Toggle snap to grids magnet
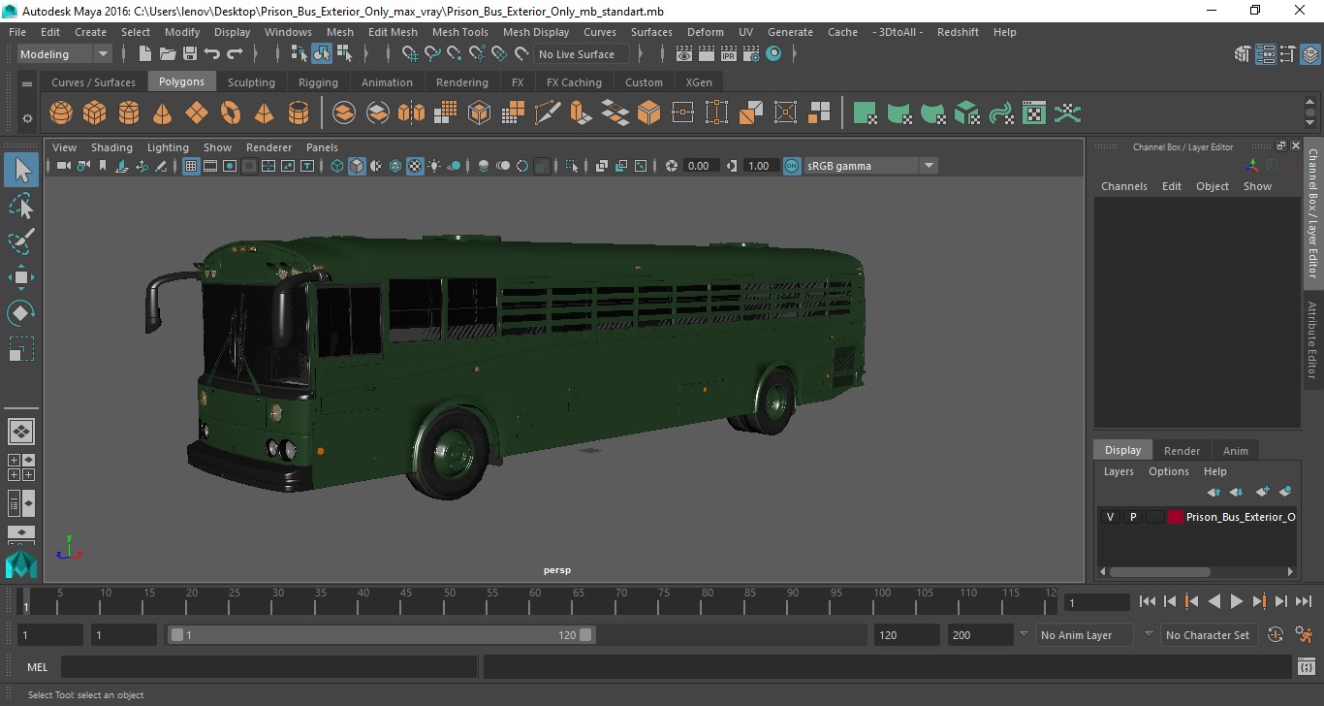Image resolution: width=1324 pixels, height=706 pixels. pyautogui.click(x=411, y=54)
